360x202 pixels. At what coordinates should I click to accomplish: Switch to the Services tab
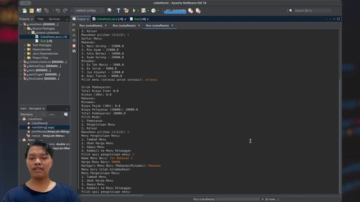[x=54, y=19]
